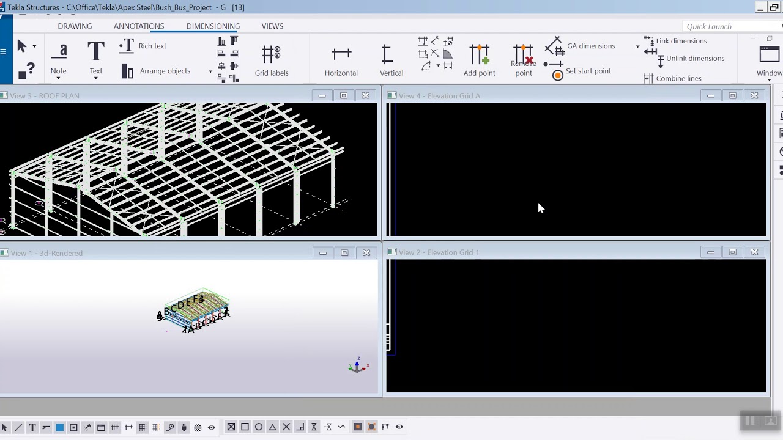Switch to the DRAWING ribbon tab
Image resolution: width=783 pixels, height=440 pixels.
[x=75, y=26]
